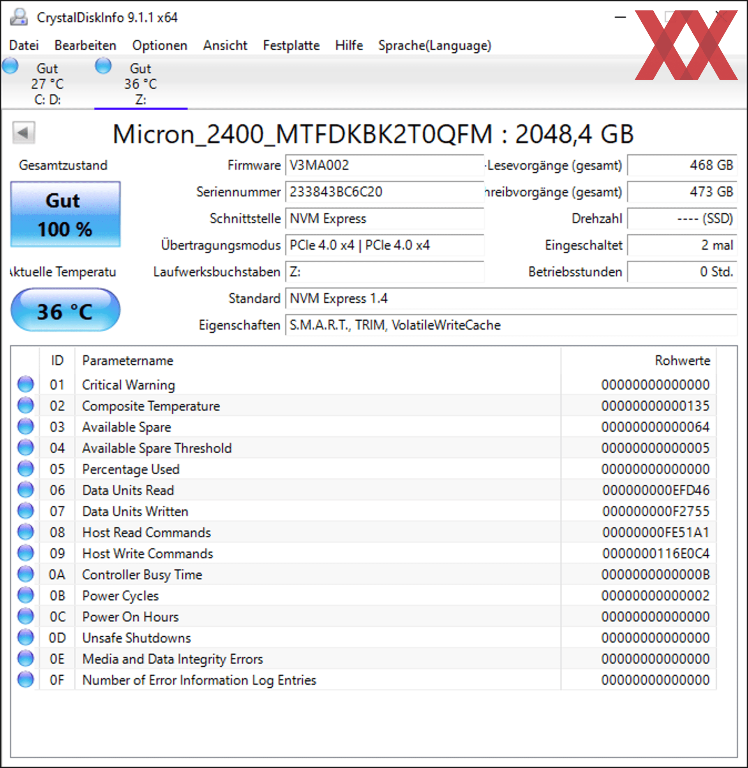Click status icon of Power Cycles row

pos(26,595)
